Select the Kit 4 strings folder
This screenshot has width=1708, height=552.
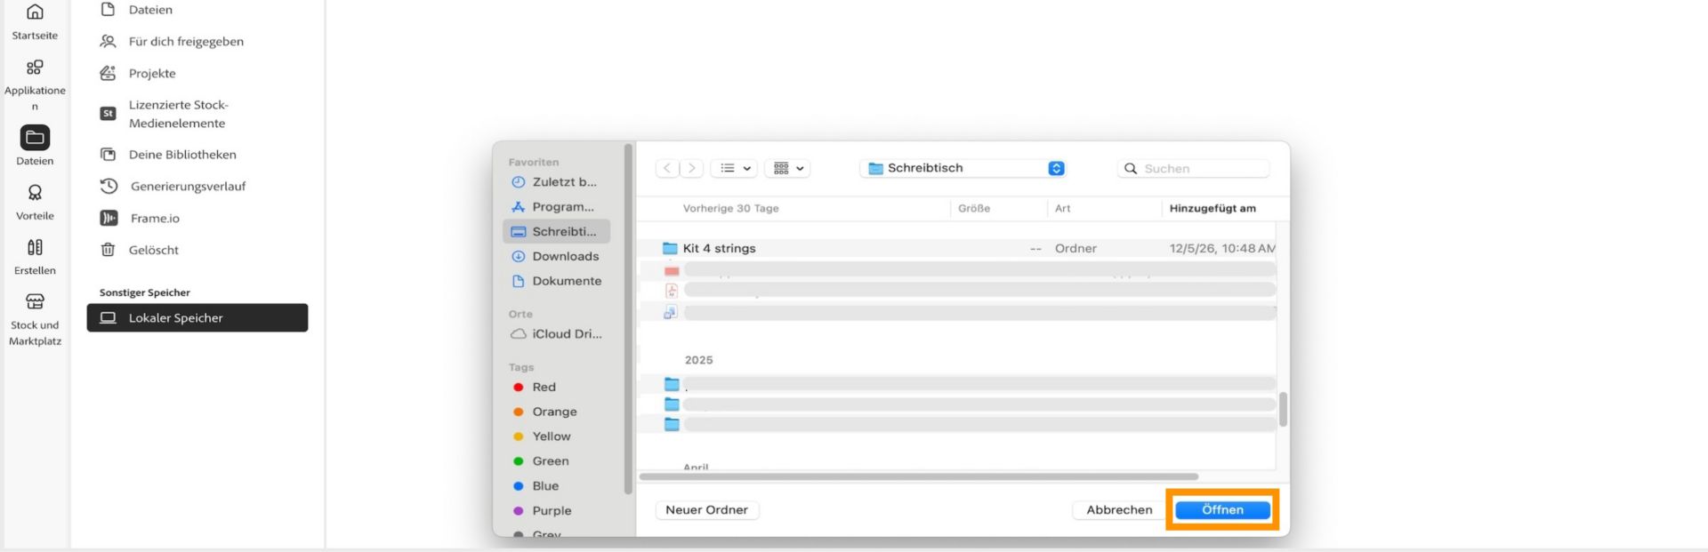(957, 249)
